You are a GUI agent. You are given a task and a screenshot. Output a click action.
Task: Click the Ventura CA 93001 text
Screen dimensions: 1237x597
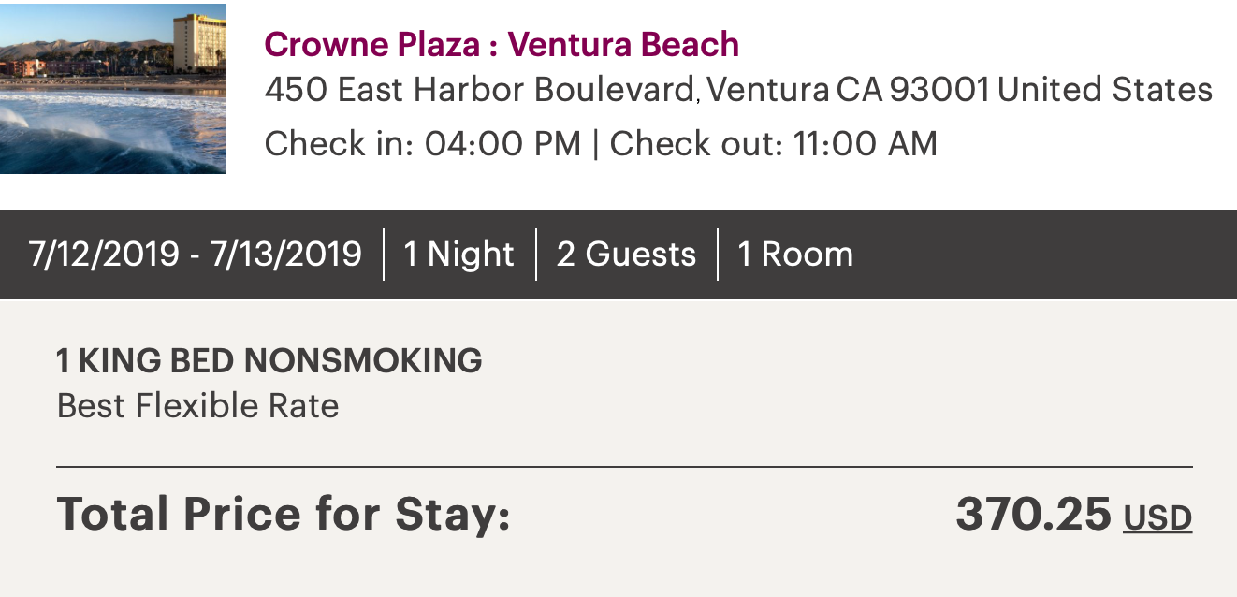(848, 91)
